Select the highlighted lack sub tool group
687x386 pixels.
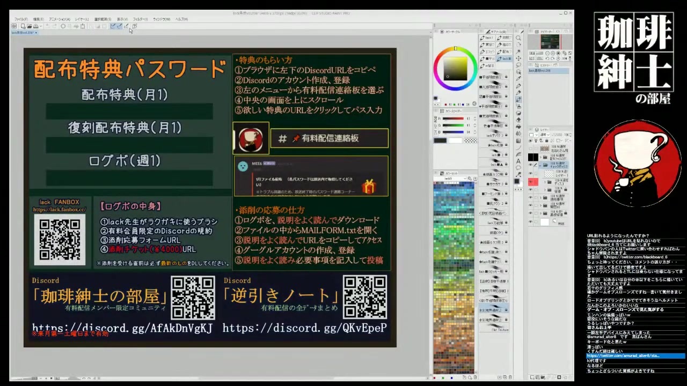coord(505,58)
